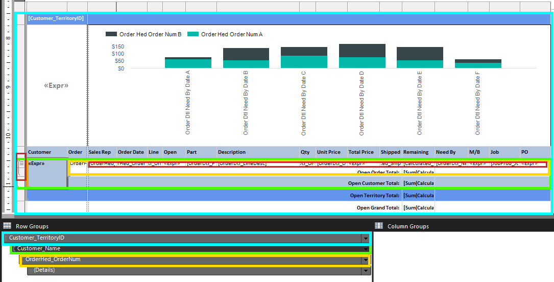Click legend text Order Hed Order Num A

[x=232, y=34]
